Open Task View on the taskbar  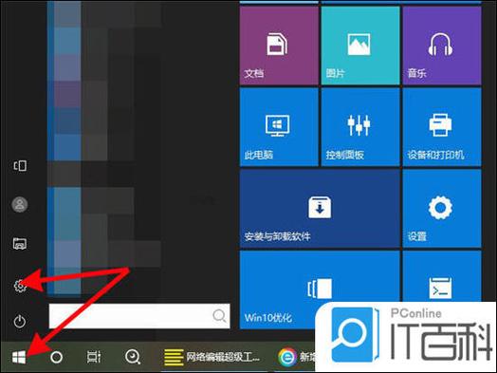[94, 358]
